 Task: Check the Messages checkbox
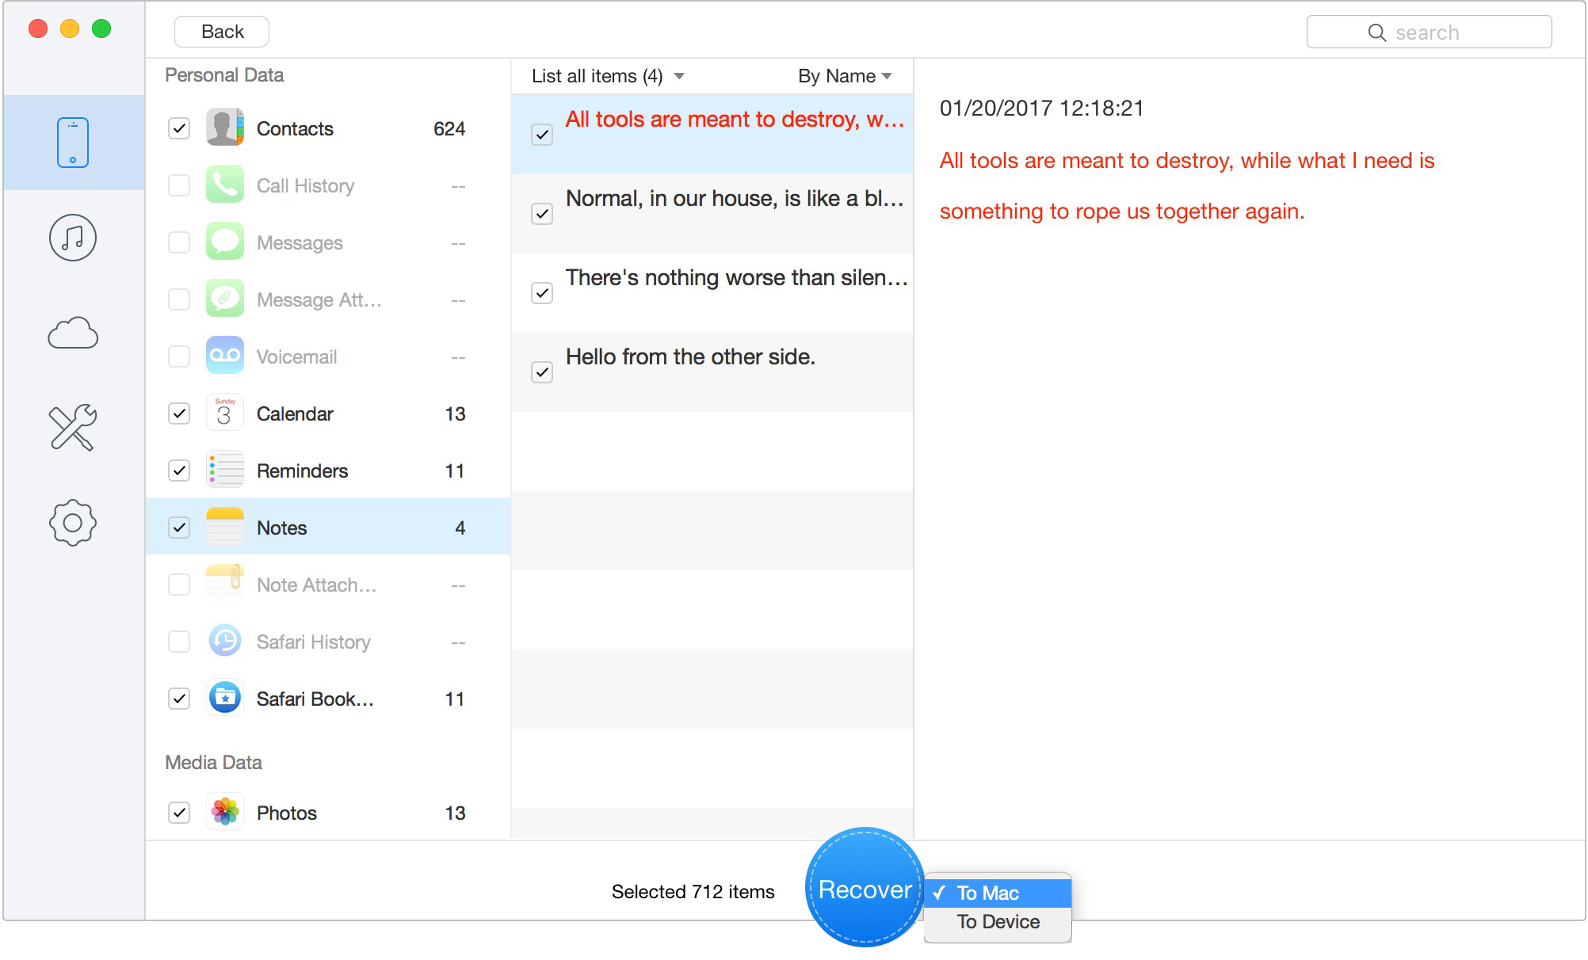pos(179,242)
